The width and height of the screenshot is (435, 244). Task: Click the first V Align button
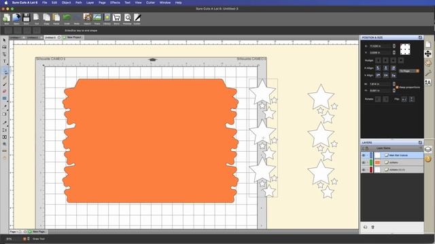pyautogui.click(x=378, y=75)
